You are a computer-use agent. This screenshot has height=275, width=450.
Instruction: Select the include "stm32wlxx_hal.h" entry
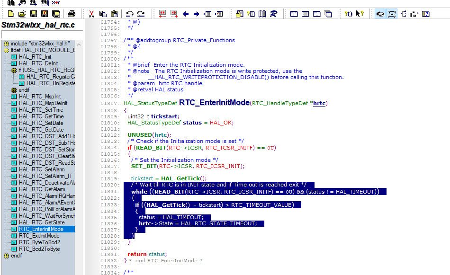click(40, 44)
